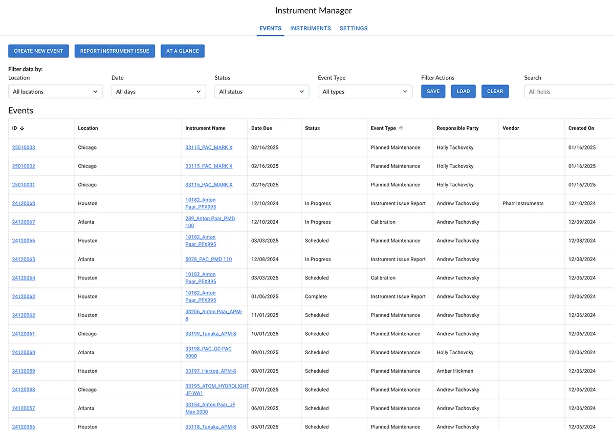Viewport: 614px width, 430px height.
Task: Open event ID 25010003
Action: pos(24,147)
